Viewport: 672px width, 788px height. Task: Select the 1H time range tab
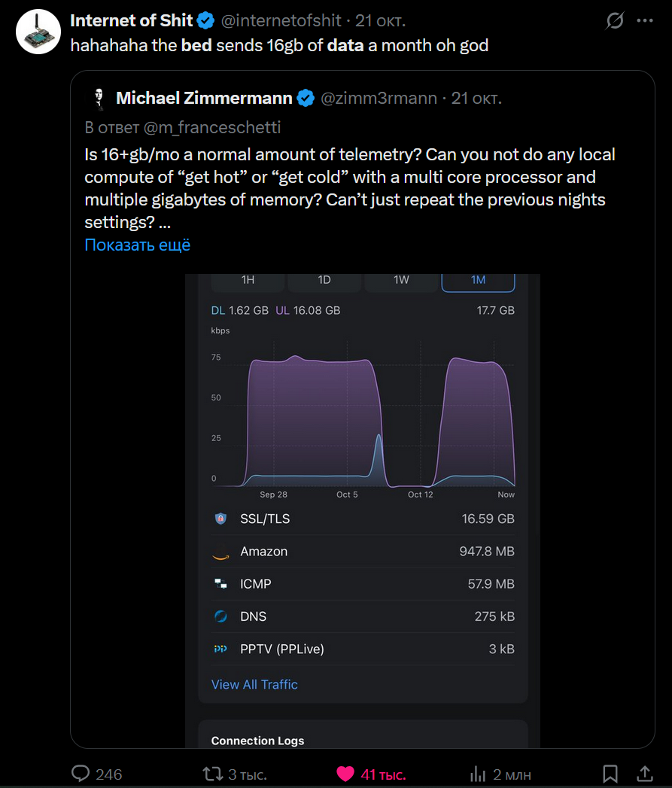[x=248, y=280]
